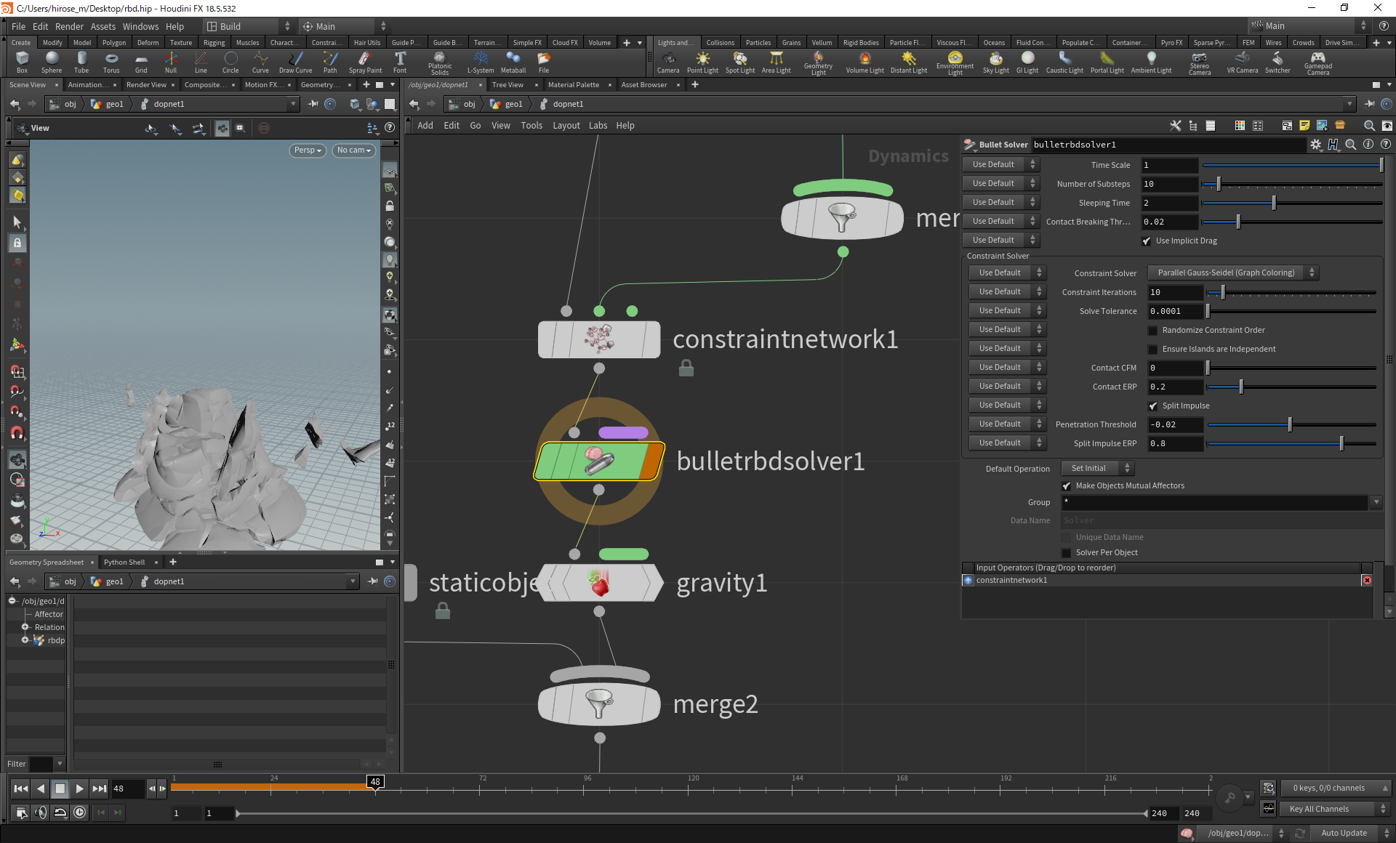
Task: Add a Spot Light
Action: point(740,62)
